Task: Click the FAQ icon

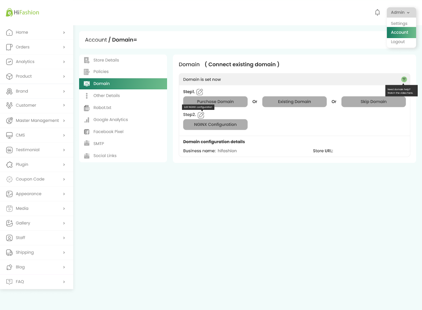Action: pyautogui.click(x=10, y=282)
